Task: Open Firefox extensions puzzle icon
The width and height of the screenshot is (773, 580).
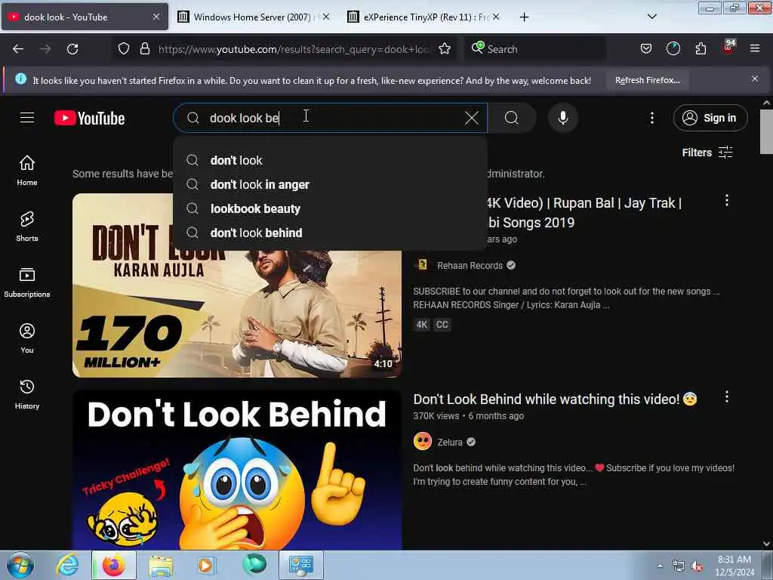Action: coord(701,49)
